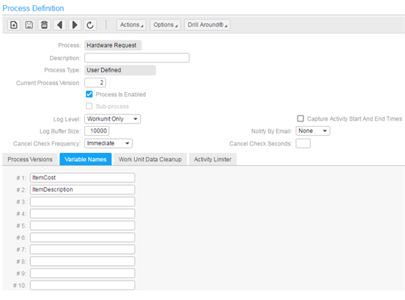Open the Options menu button
The width and height of the screenshot is (405, 300).
[x=166, y=25]
